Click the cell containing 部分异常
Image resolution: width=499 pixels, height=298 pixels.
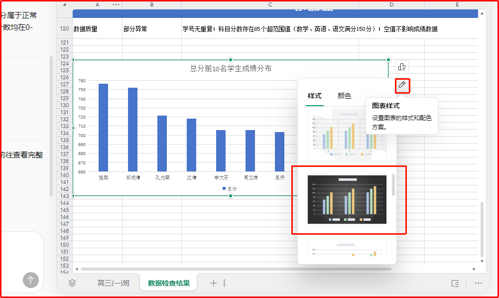coord(134,28)
